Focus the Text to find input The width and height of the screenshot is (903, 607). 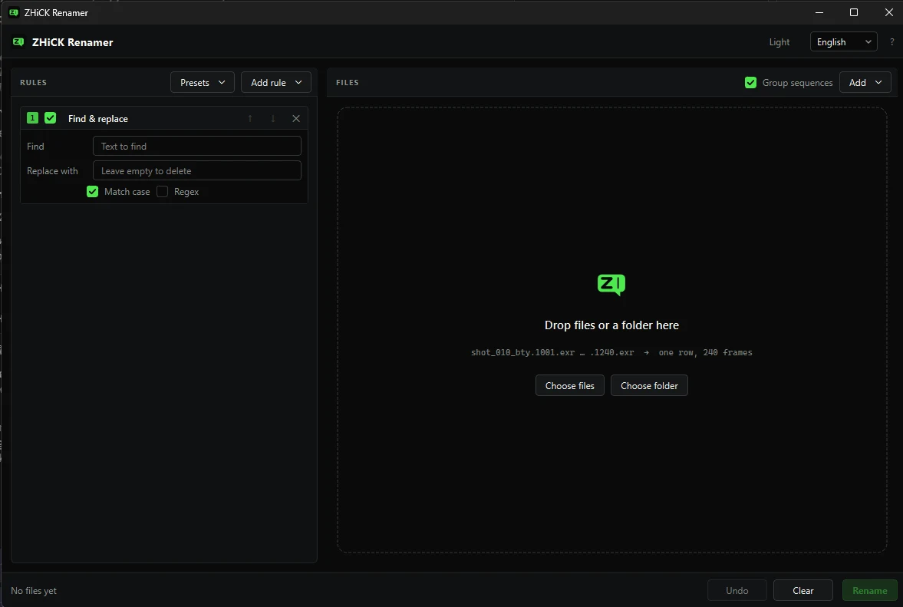point(197,147)
